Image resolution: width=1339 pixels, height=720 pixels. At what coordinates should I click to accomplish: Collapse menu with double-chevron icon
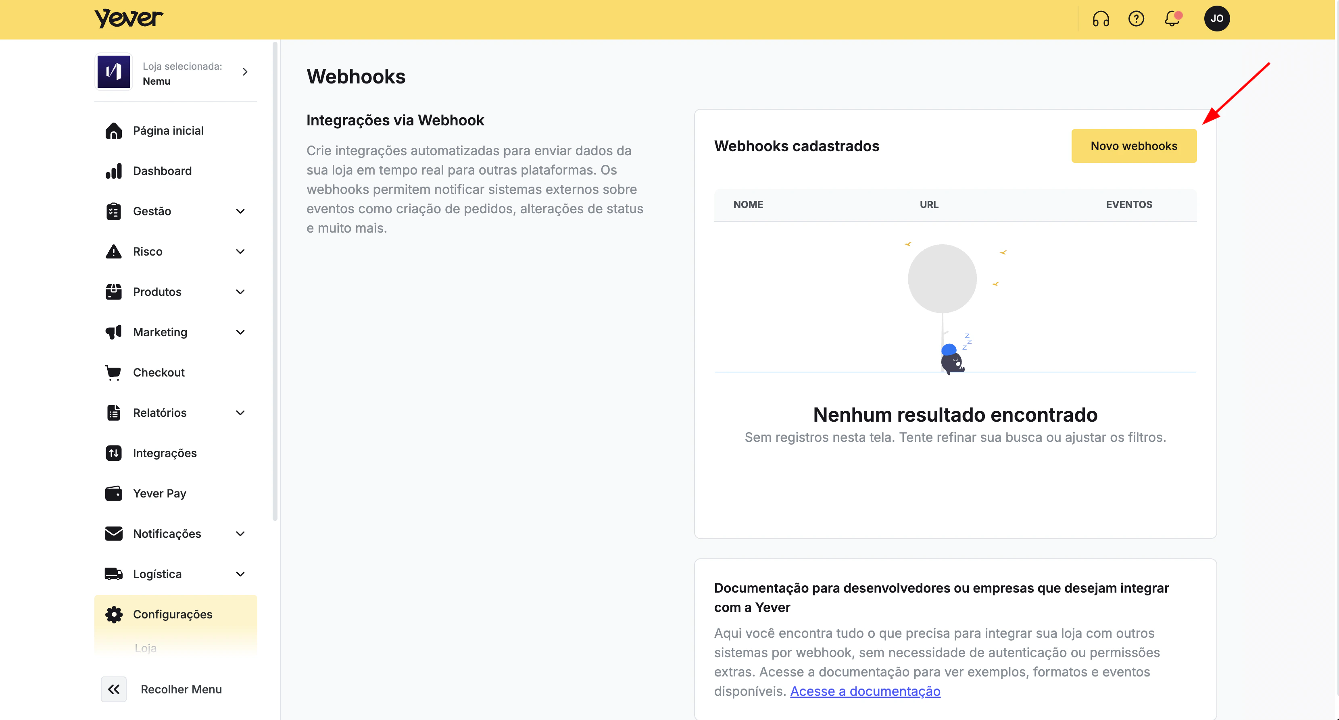(114, 689)
